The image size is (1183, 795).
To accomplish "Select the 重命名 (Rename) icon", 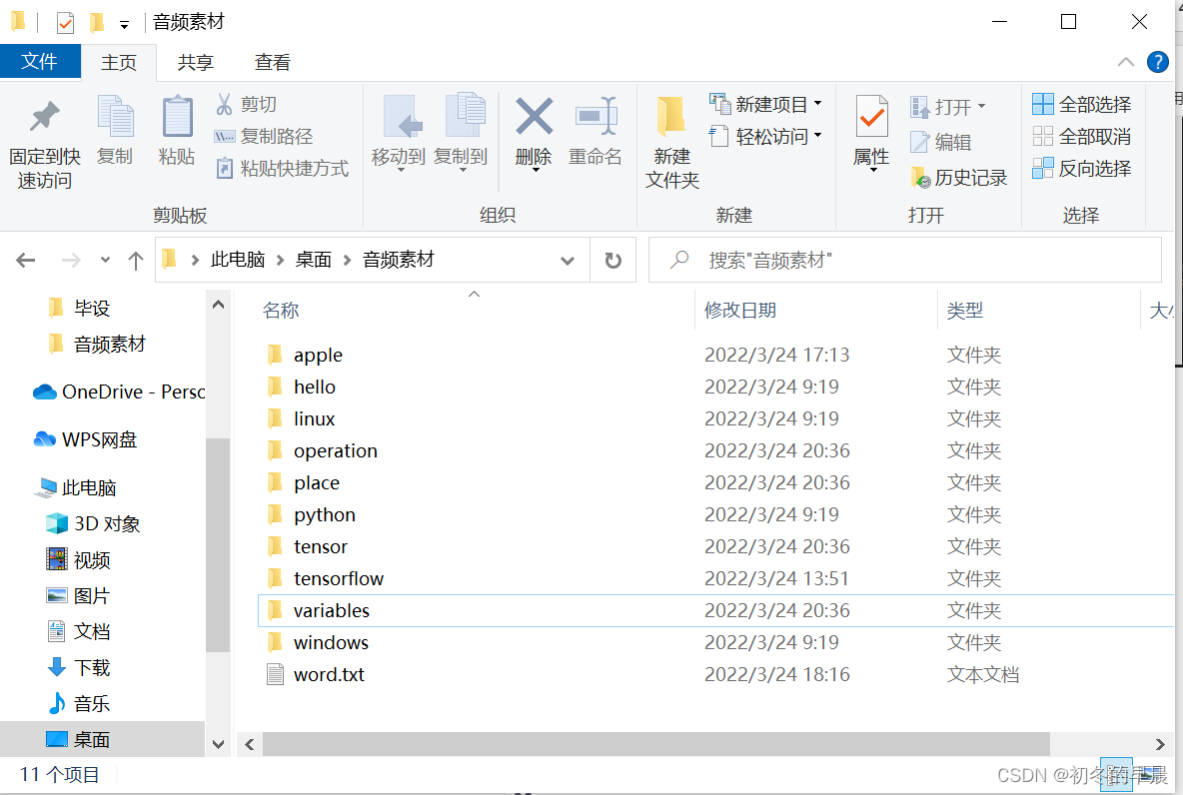I will (595, 133).
